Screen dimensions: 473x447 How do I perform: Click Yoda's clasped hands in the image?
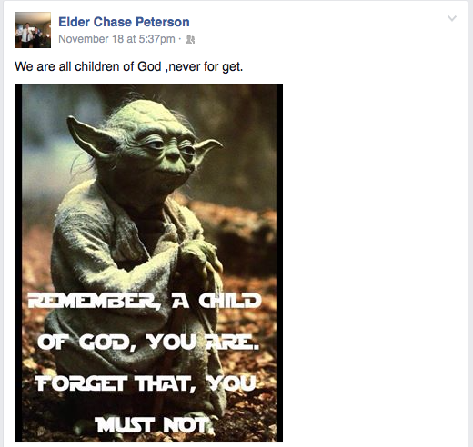(198, 259)
